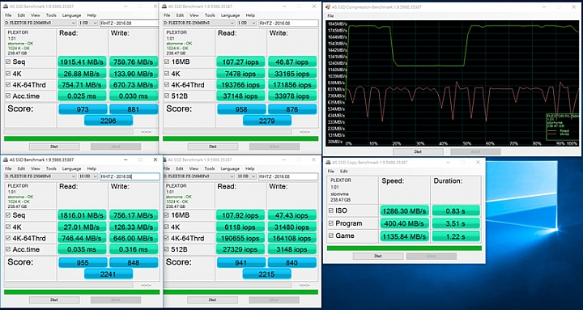Screen dimensions: 583x310
Task: Click the 1816.01 MB/s Seq read result
Action: (82, 214)
